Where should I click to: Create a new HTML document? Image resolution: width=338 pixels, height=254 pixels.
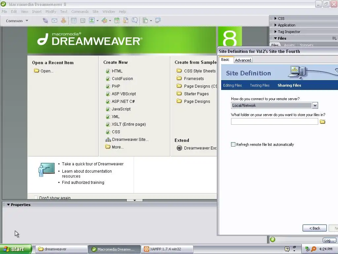(x=114, y=71)
